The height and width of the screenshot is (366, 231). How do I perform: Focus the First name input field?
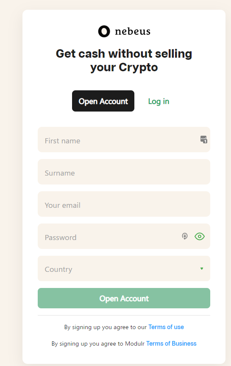[124, 140]
